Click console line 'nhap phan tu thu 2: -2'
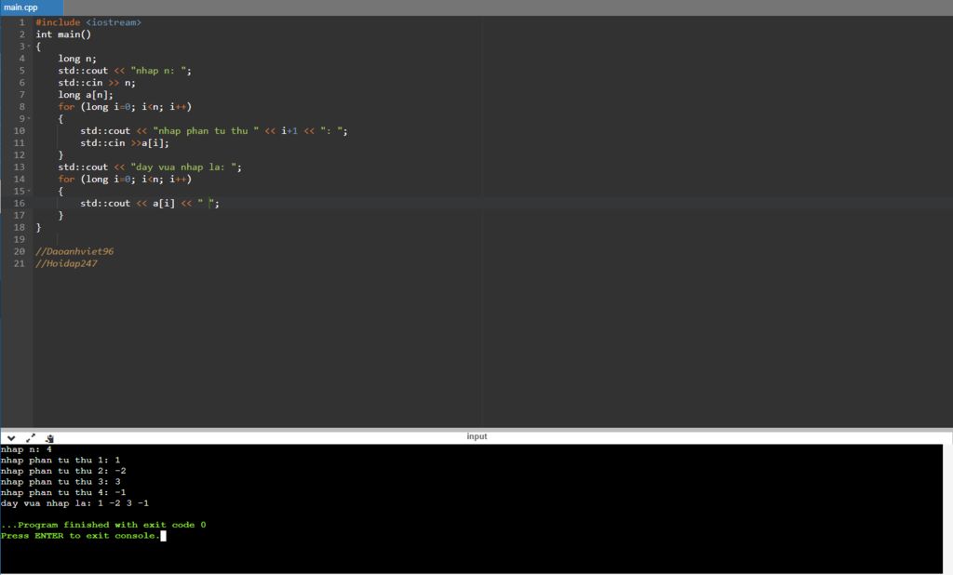 (x=63, y=471)
